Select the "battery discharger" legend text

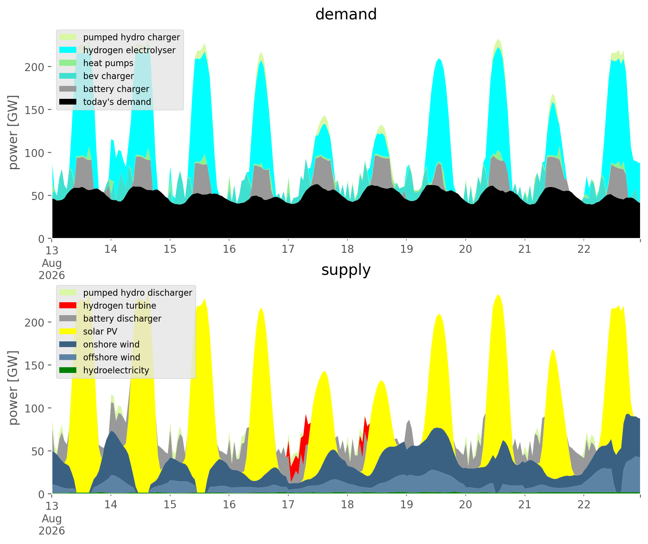point(122,319)
